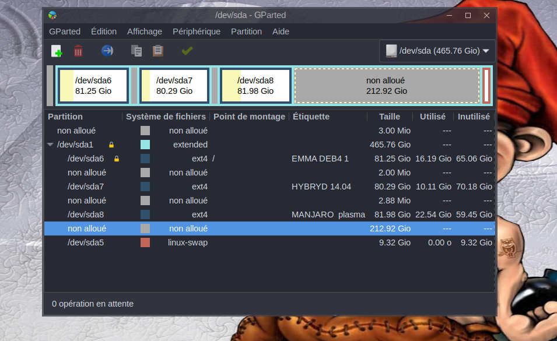
Task: Sort by Partition column header
Action: tap(83, 117)
